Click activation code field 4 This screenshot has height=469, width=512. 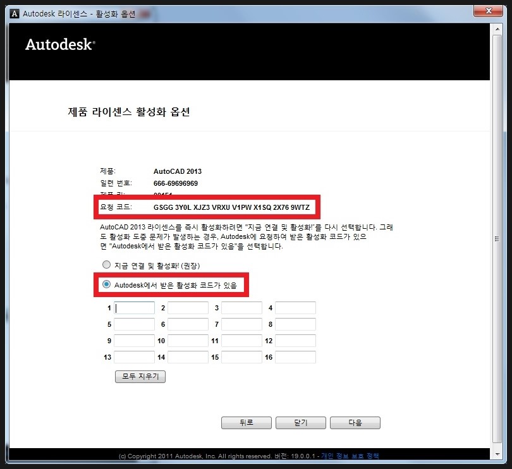(x=295, y=308)
